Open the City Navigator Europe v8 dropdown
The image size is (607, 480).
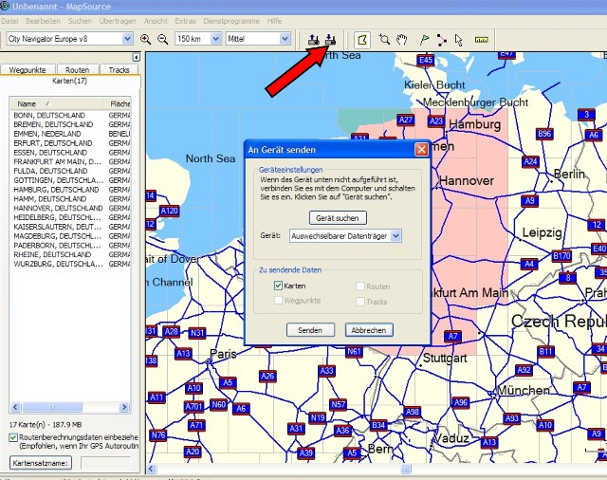127,39
